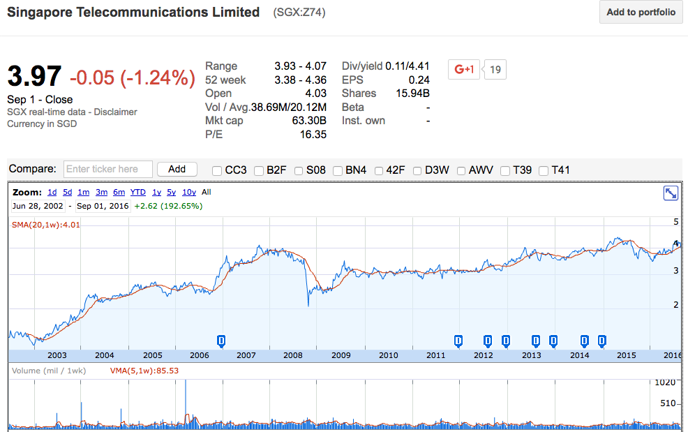Expand the chart to fullscreen view
The width and height of the screenshot is (688, 432).
(671, 193)
